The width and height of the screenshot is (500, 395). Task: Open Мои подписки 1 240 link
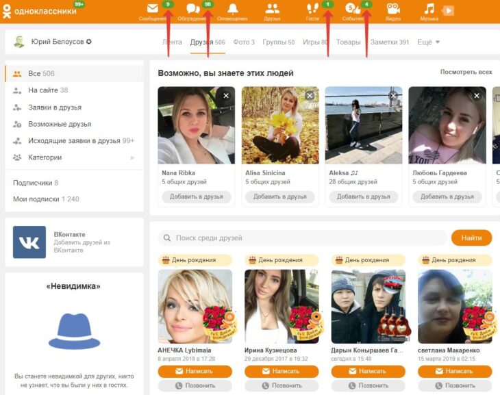(x=46, y=199)
